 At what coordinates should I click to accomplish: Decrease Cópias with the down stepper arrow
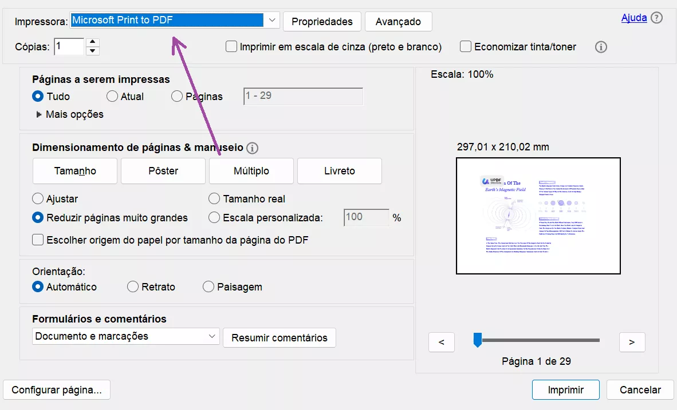(92, 50)
